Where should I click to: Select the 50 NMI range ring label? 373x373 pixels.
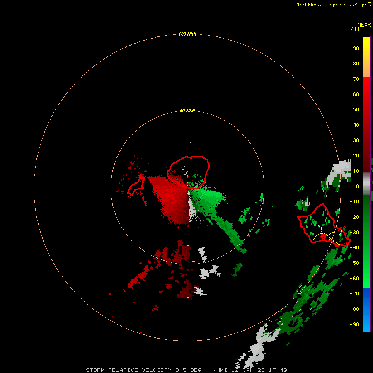click(x=187, y=111)
